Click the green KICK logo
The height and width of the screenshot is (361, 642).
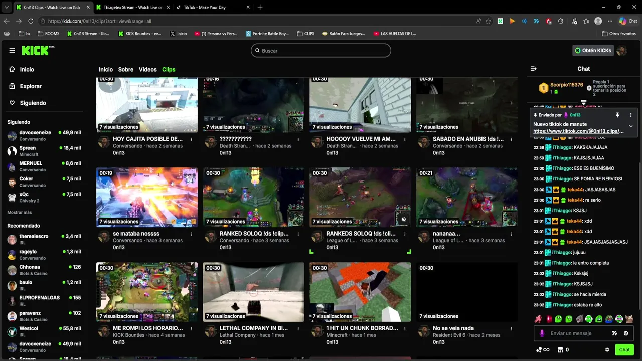point(38,50)
